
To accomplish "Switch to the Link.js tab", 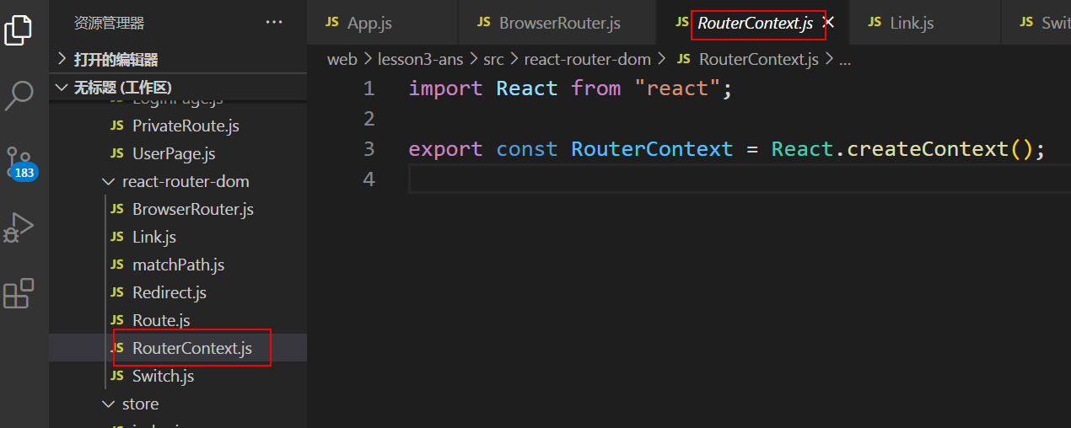I will coord(912,23).
